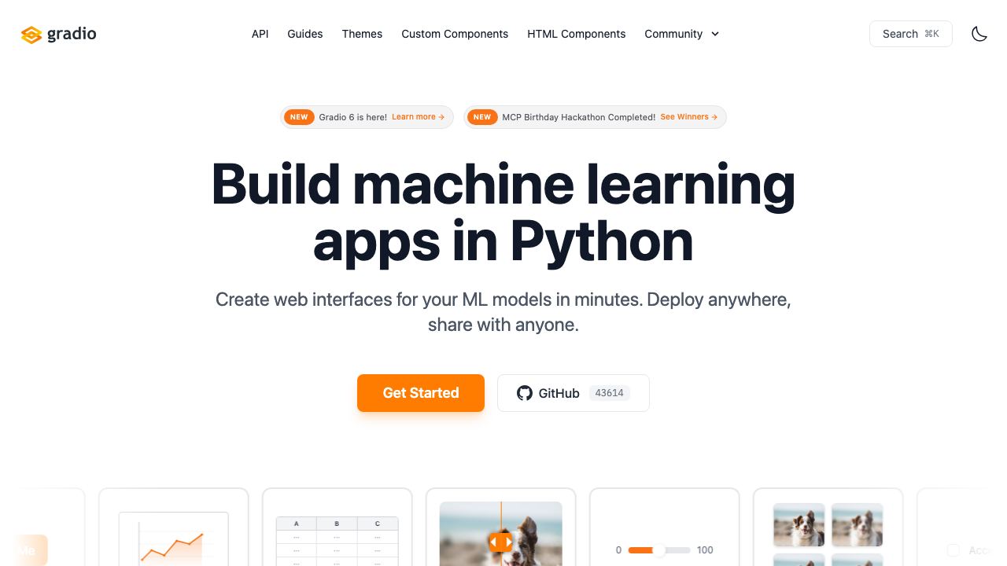Click the NEW badge beside Gradio 6
The height and width of the screenshot is (566, 1007).
click(299, 117)
